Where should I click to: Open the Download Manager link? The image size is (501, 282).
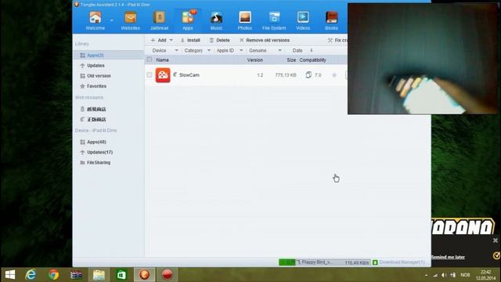click(x=402, y=262)
